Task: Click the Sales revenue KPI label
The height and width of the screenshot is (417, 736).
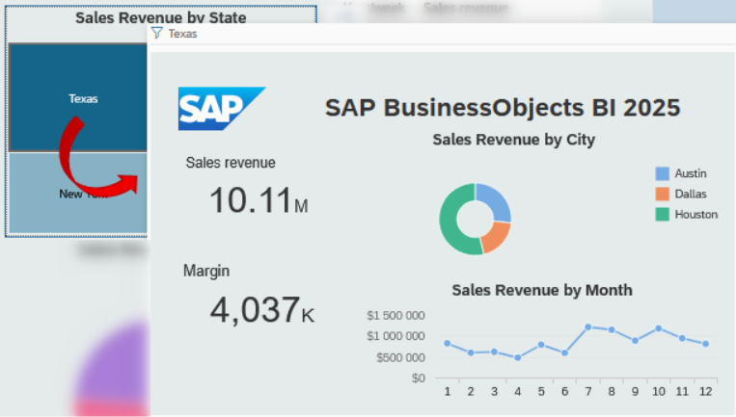Action: 230,163
